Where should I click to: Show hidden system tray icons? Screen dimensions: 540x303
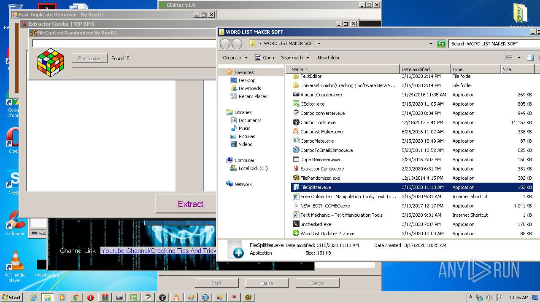[470, 297]
